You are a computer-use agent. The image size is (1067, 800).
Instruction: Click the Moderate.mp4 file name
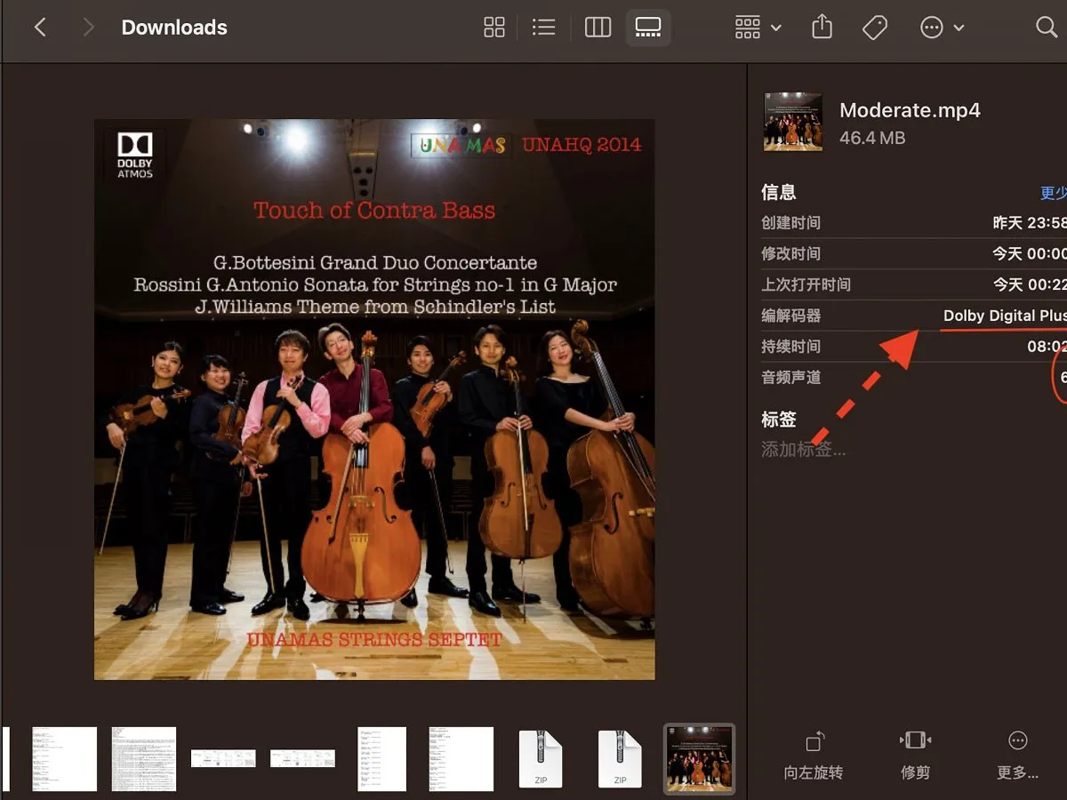tap(910, 111)
